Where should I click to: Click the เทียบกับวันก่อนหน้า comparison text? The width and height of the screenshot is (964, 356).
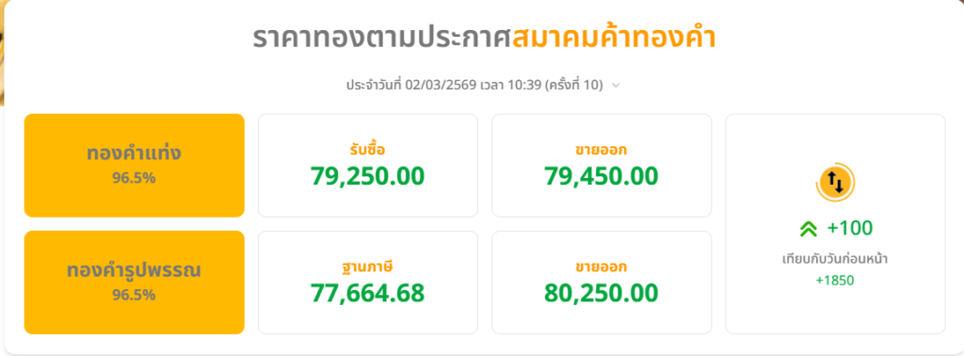click(x=835, y=259)
